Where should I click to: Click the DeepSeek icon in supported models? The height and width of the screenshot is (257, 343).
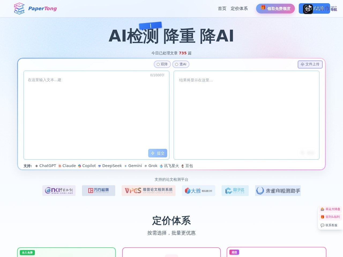99,166
